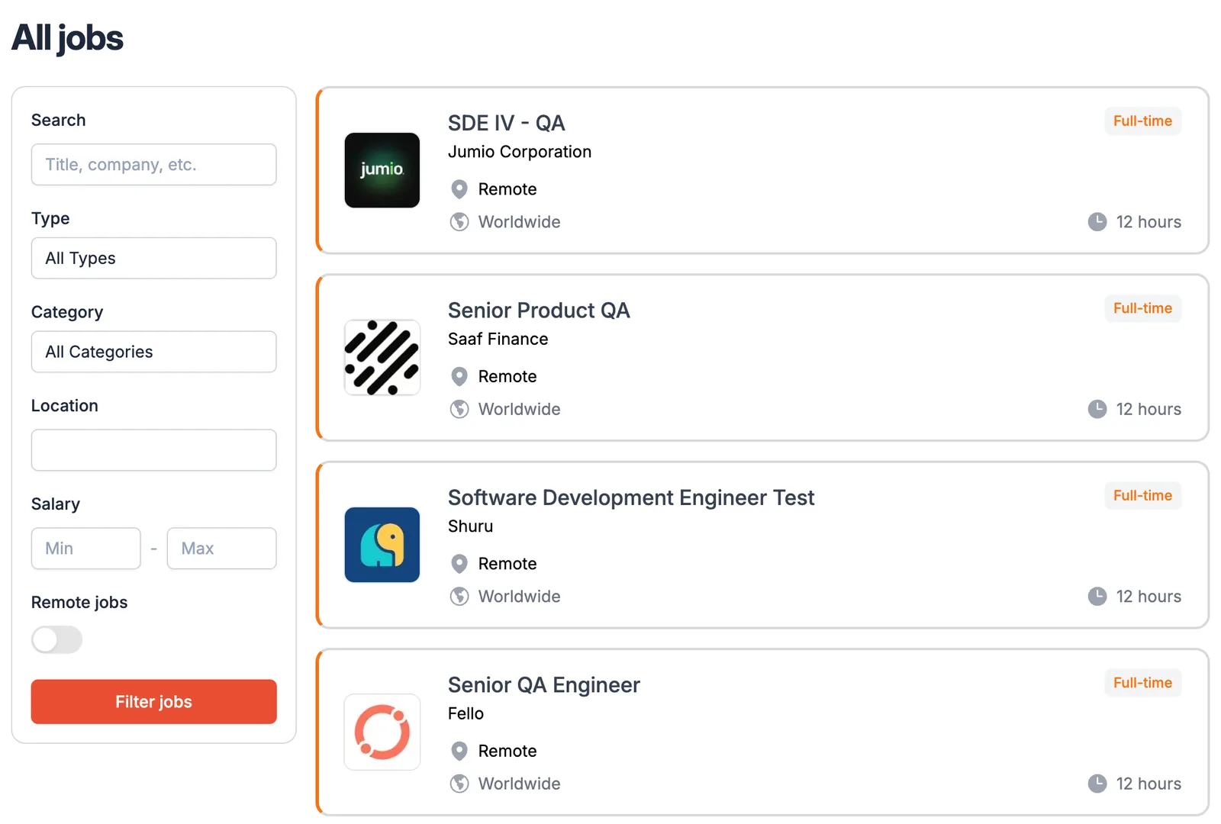Click Worldwide text in Fello card
The height and width of the screenshot is (824, 1221).
(x=519, y=784)
